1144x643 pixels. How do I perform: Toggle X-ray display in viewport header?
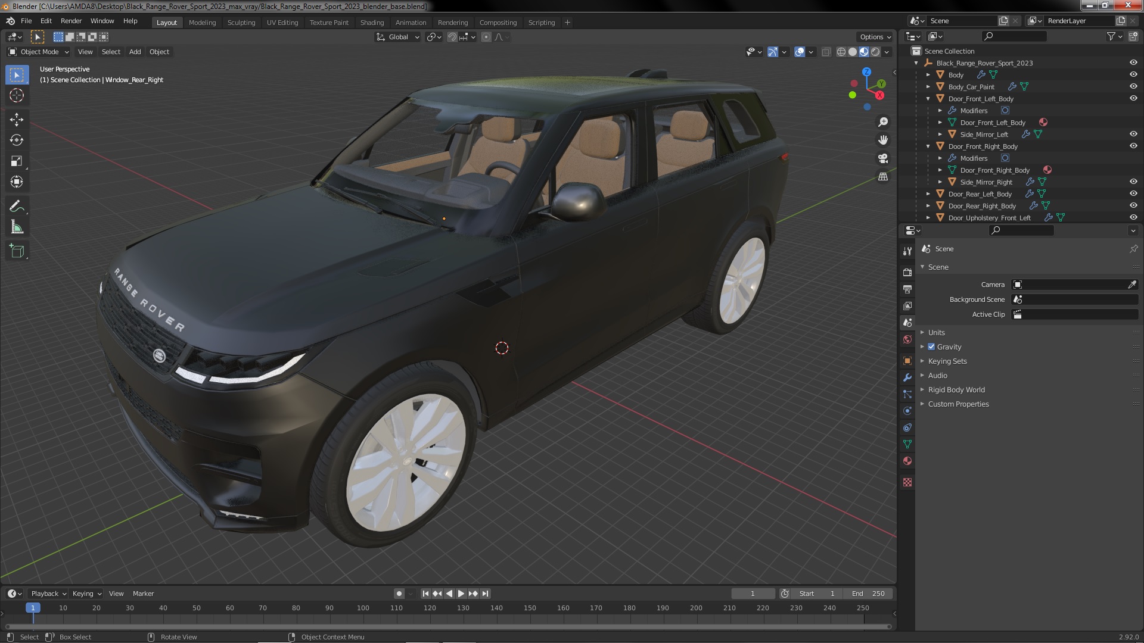(826, 52)
